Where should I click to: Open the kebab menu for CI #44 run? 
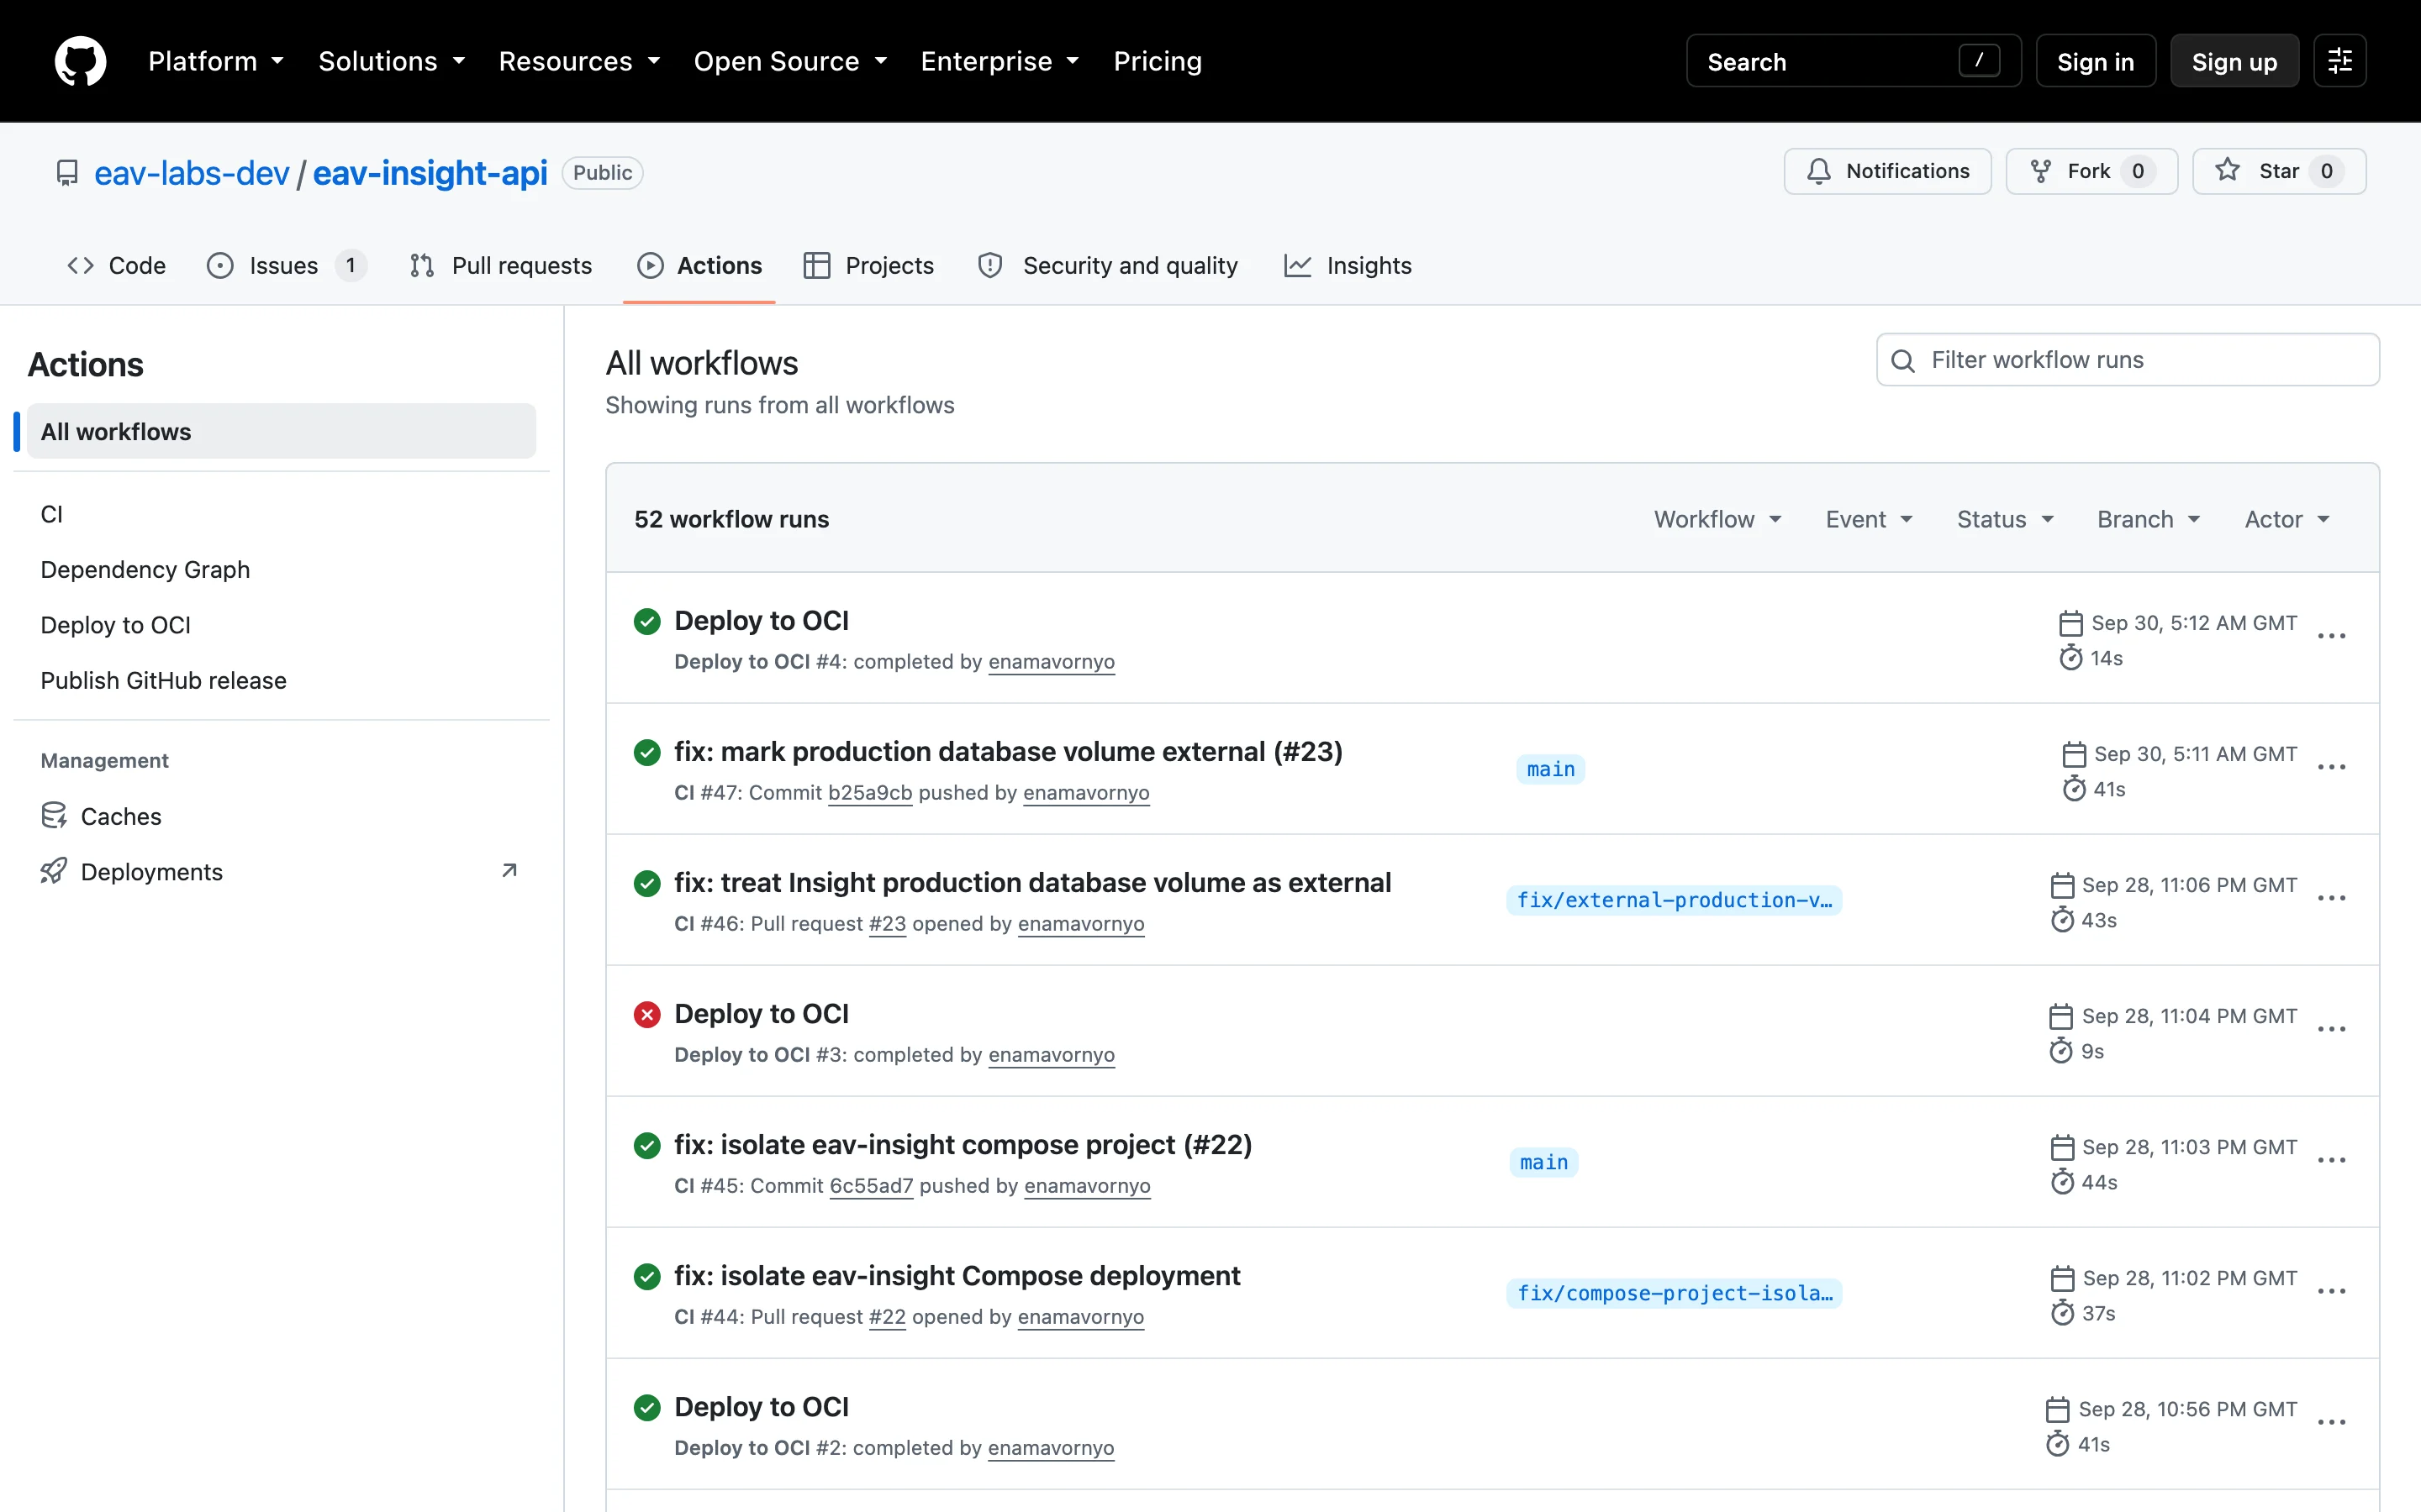(2331, 1292)
